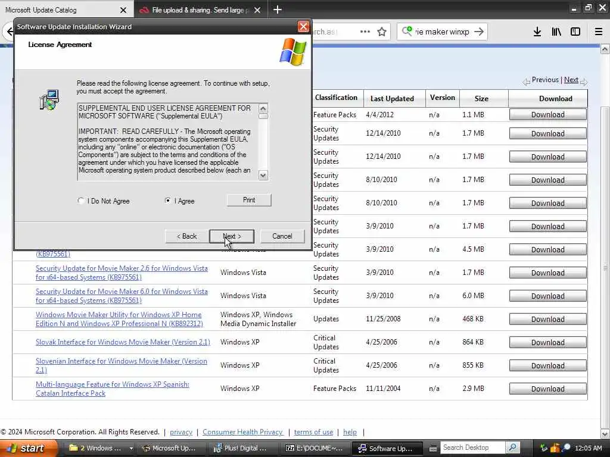The width and height of the screenshot is (610, 457).
Task: Close the Software Update Installation Wizard window
Action: point(303,26)
